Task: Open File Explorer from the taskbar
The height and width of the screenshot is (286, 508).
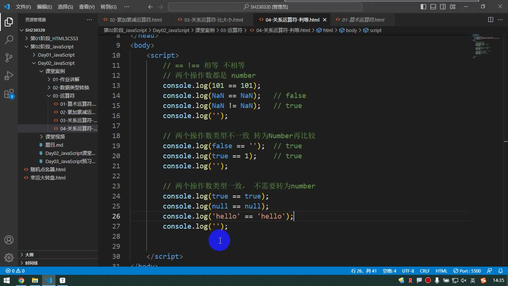Action: pyautogui.click(x=35, y=280)
